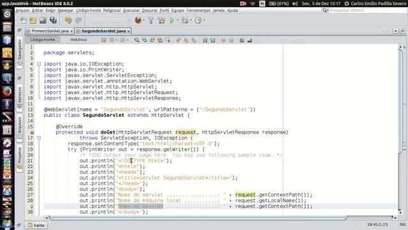
Task: Close the SegundoServlet.java tab
Action: 129,31
